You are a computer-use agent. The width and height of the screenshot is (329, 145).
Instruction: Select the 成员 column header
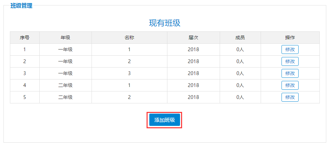[x=240, y=38]
